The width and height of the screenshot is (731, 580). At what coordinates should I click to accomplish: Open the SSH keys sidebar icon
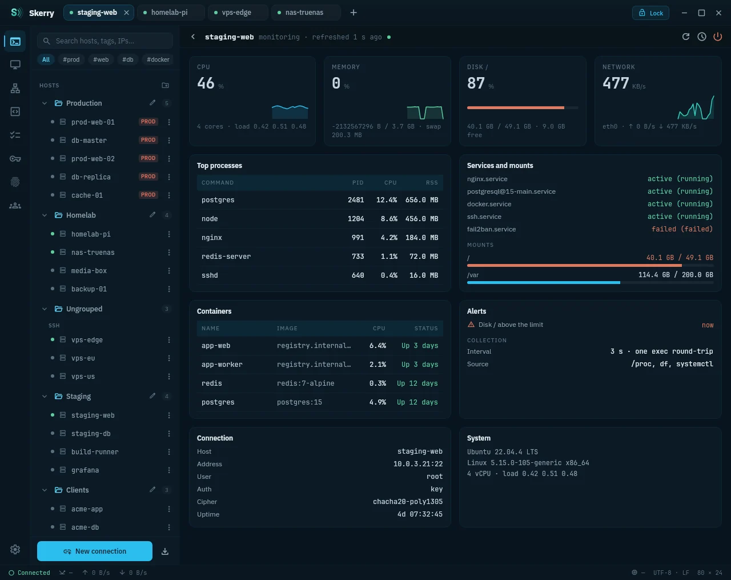pyautogui.click(x=15, y=158)
